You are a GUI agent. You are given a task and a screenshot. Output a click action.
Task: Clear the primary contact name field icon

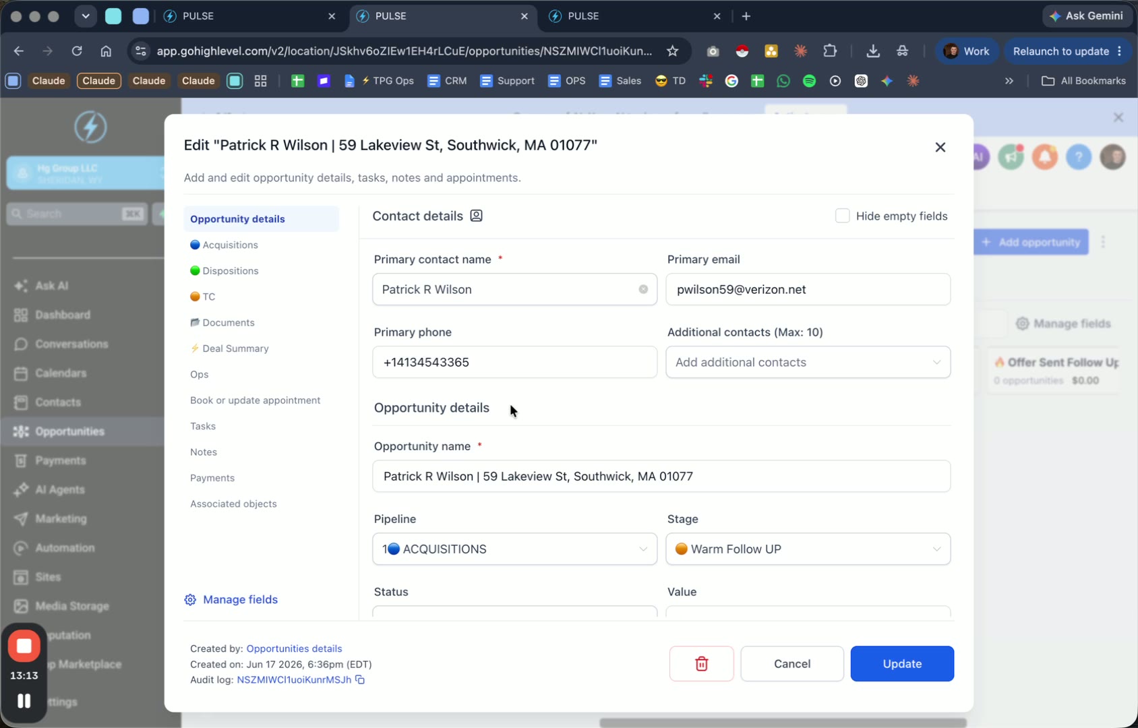click(x=643, y=289)
